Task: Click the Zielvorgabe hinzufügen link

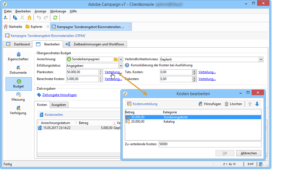Action: coord(59,95)
